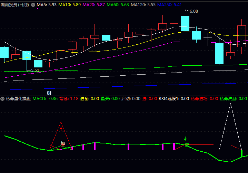The width and height of the screenshot is (248, 173).
Task: Select the MA5: 5.93 indicator label
Action: pos(46,5)
